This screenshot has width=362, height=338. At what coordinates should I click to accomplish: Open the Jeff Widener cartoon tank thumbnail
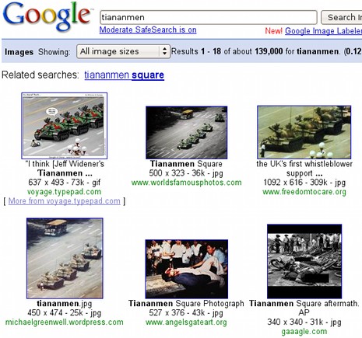[64, 126]
